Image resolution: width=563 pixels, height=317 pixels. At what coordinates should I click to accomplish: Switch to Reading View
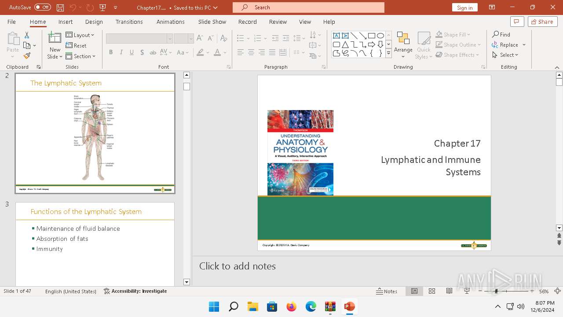tap(449, 291)
